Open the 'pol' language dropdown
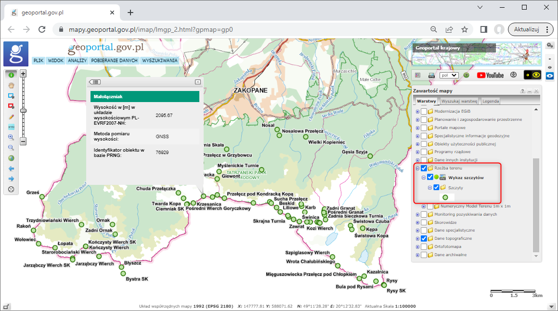 coord(449,75)
